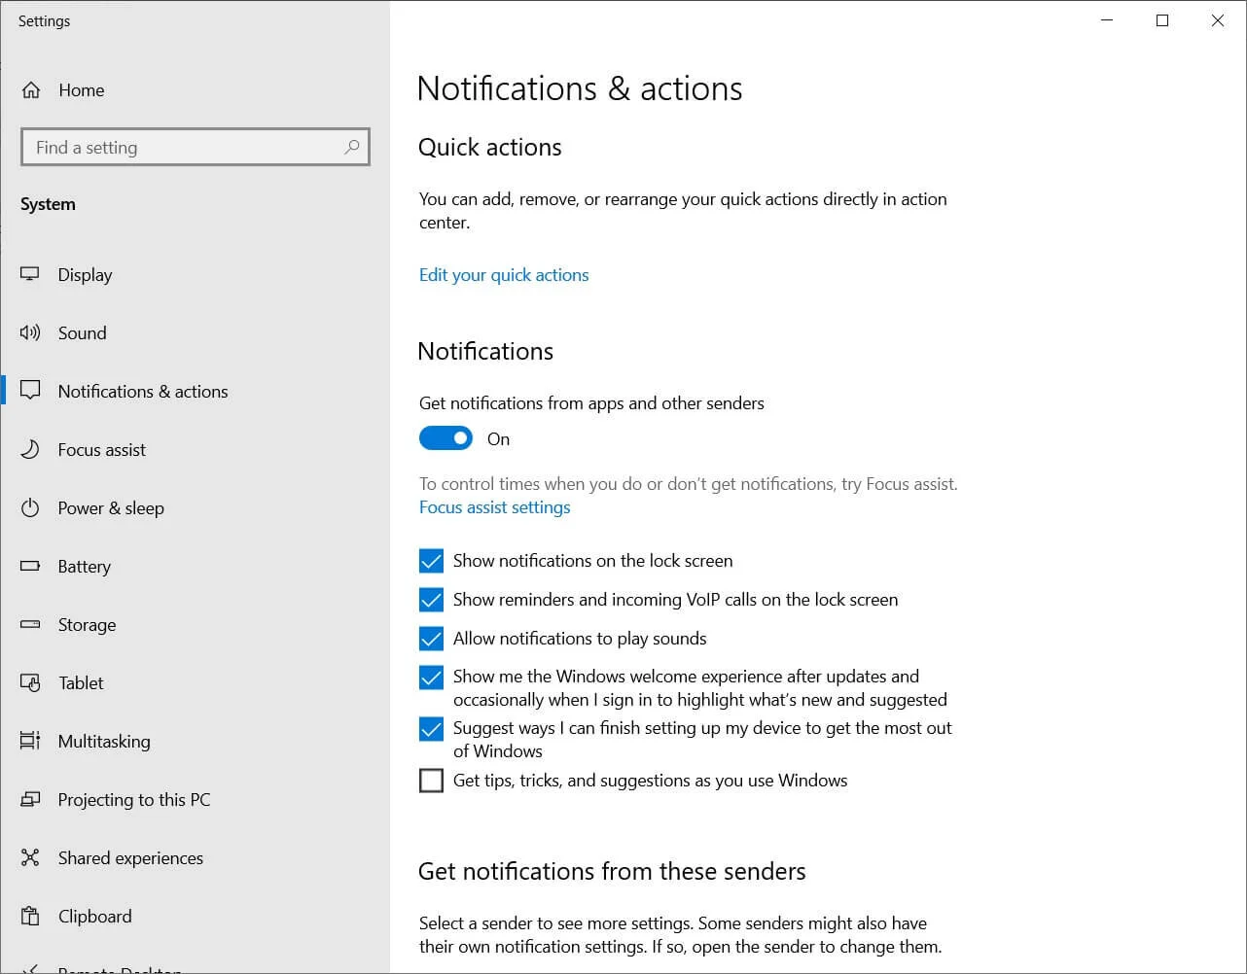
Task: Click the Multitasking icon in sidebar
Action: click(30, 741)
